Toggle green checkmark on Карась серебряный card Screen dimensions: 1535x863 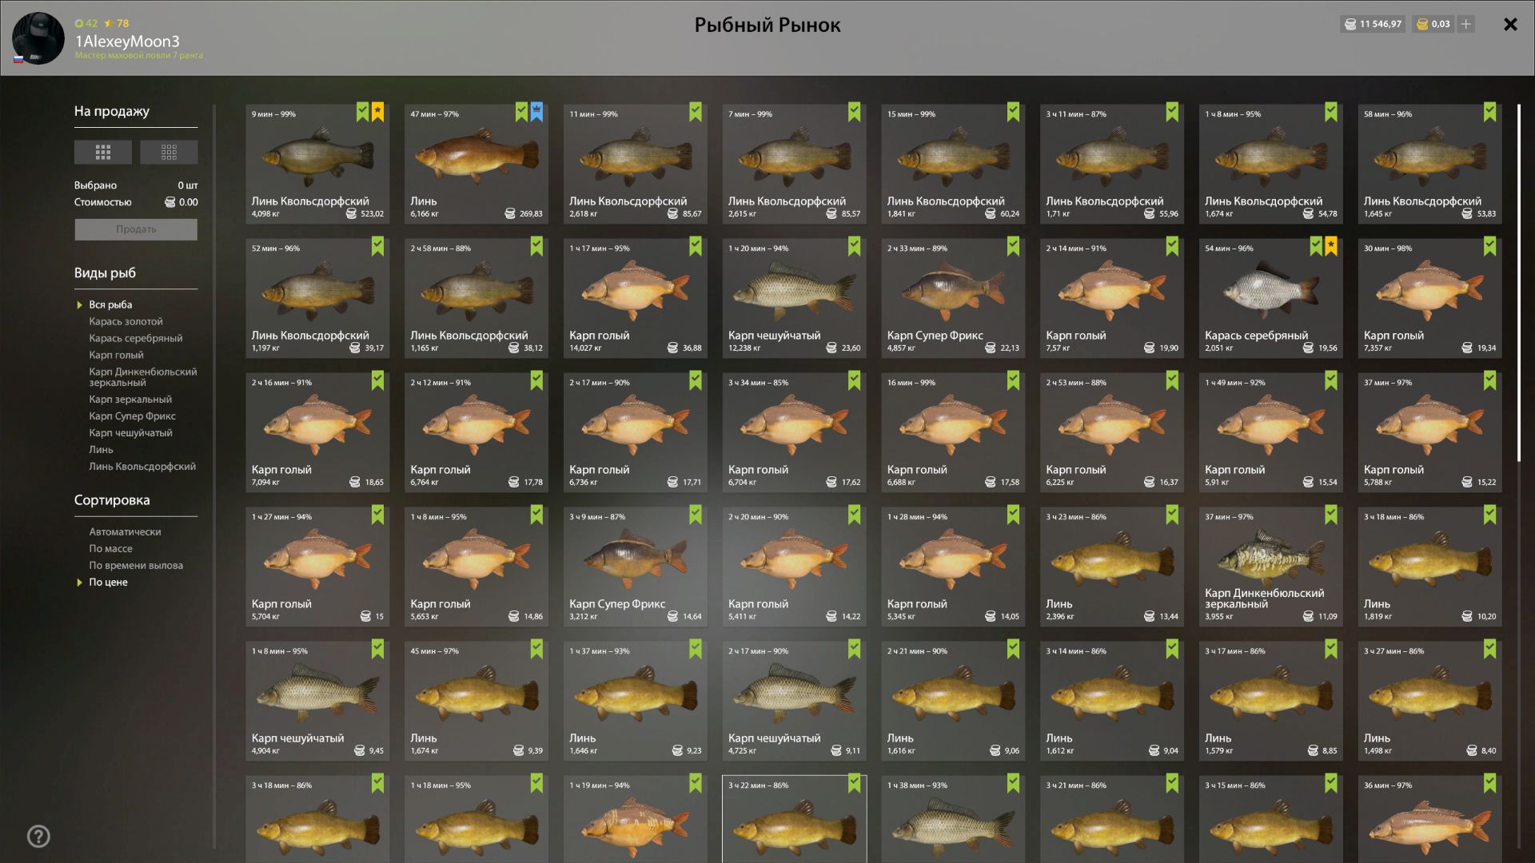point(1316,246)
